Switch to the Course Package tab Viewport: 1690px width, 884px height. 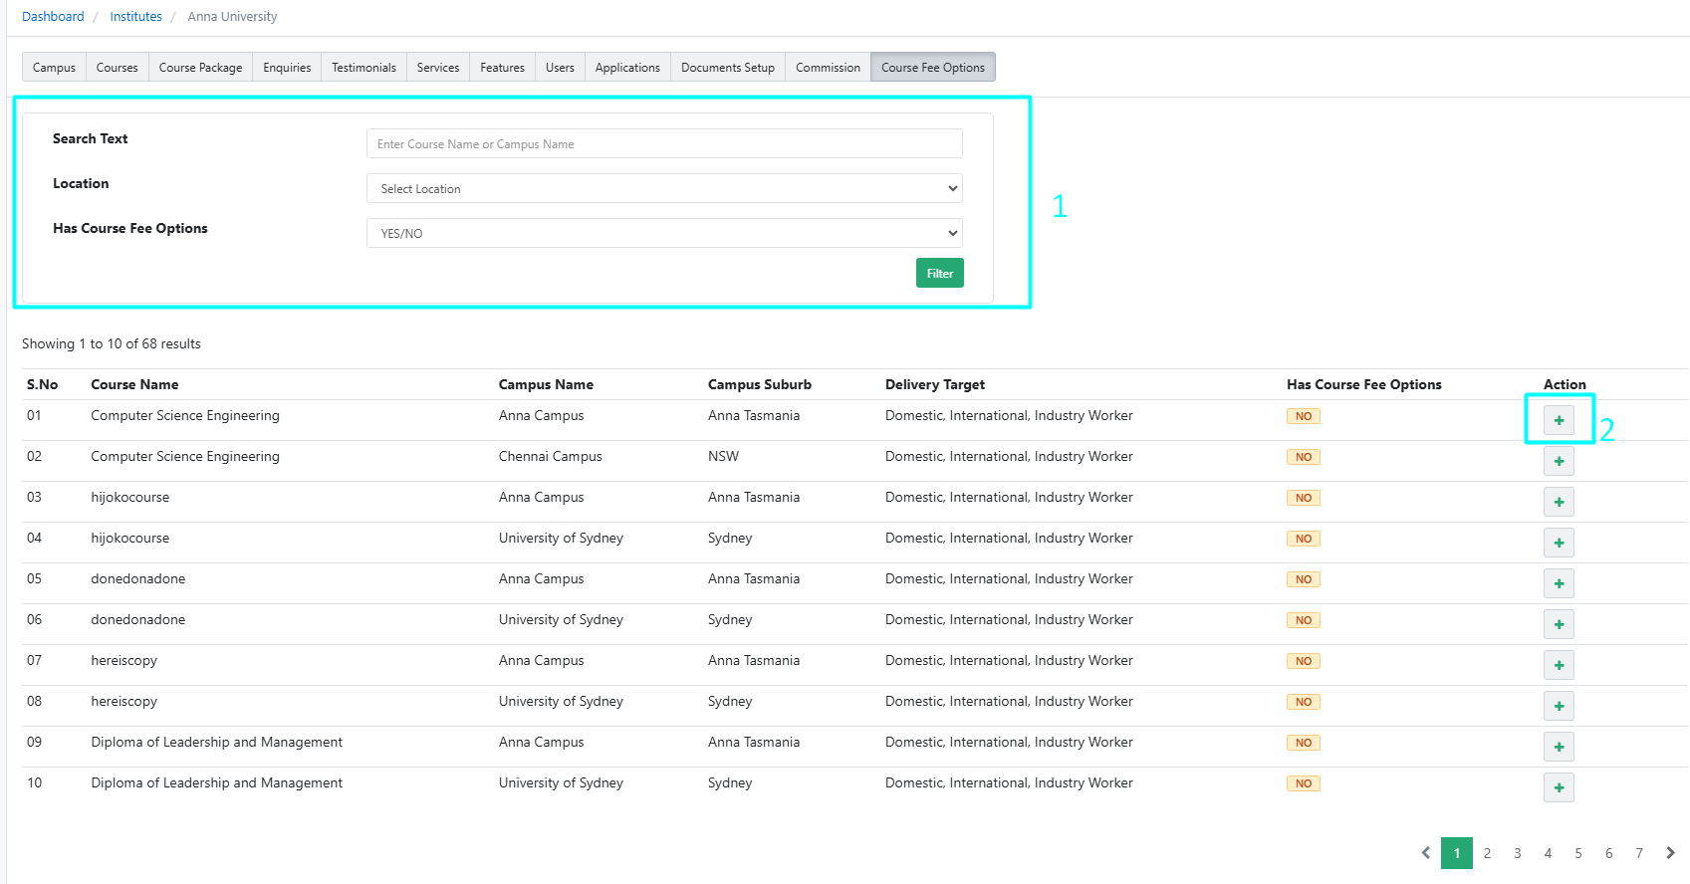pos(200,68)
